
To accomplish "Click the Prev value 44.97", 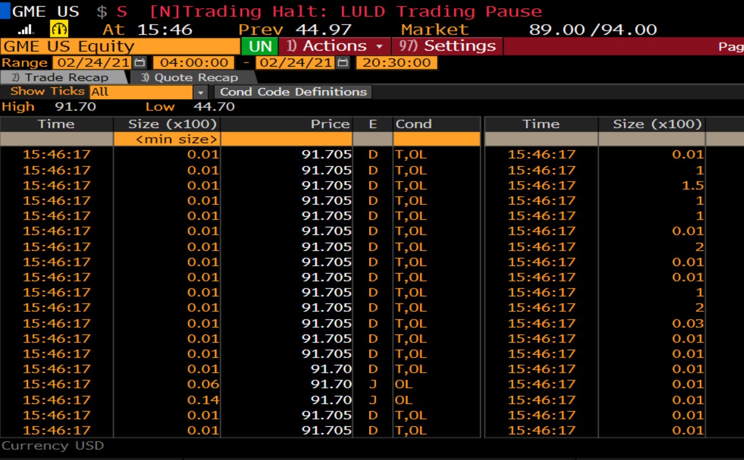I will point(323,30).
